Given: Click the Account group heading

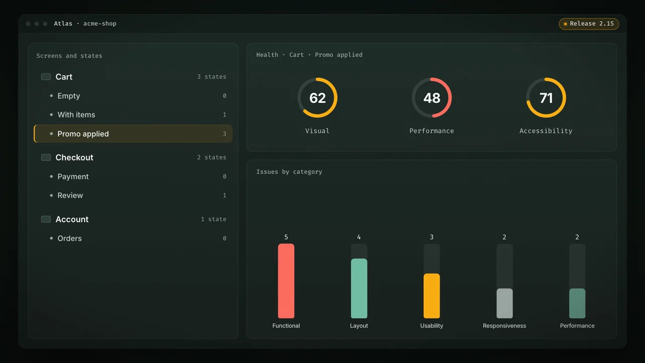Looking at the screenshot, I should coord(72,219).
